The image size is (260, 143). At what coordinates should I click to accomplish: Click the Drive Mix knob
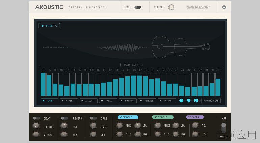point(93,134)
